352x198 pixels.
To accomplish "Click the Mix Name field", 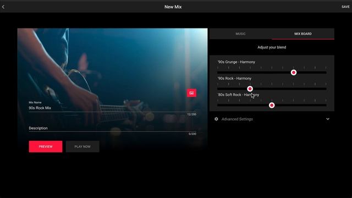I will tap(112, 108).
